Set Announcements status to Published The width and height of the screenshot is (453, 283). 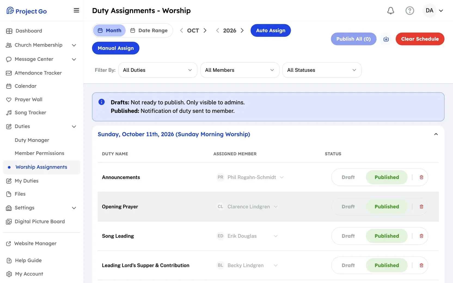[387, 177]
